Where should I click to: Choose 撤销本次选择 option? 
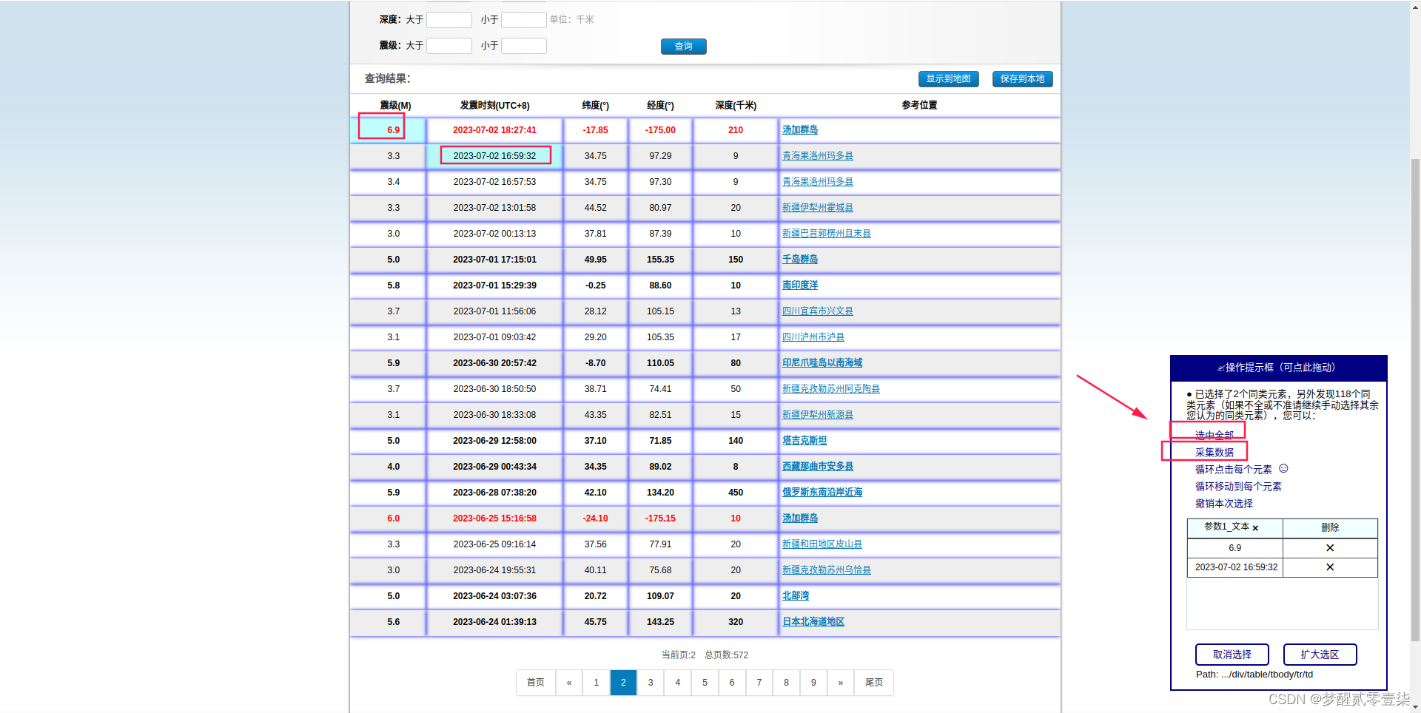(x=1223, y=504)
